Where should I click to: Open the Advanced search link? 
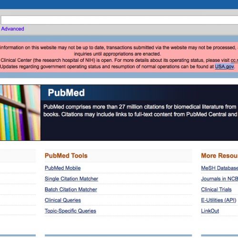click(13, 29)
